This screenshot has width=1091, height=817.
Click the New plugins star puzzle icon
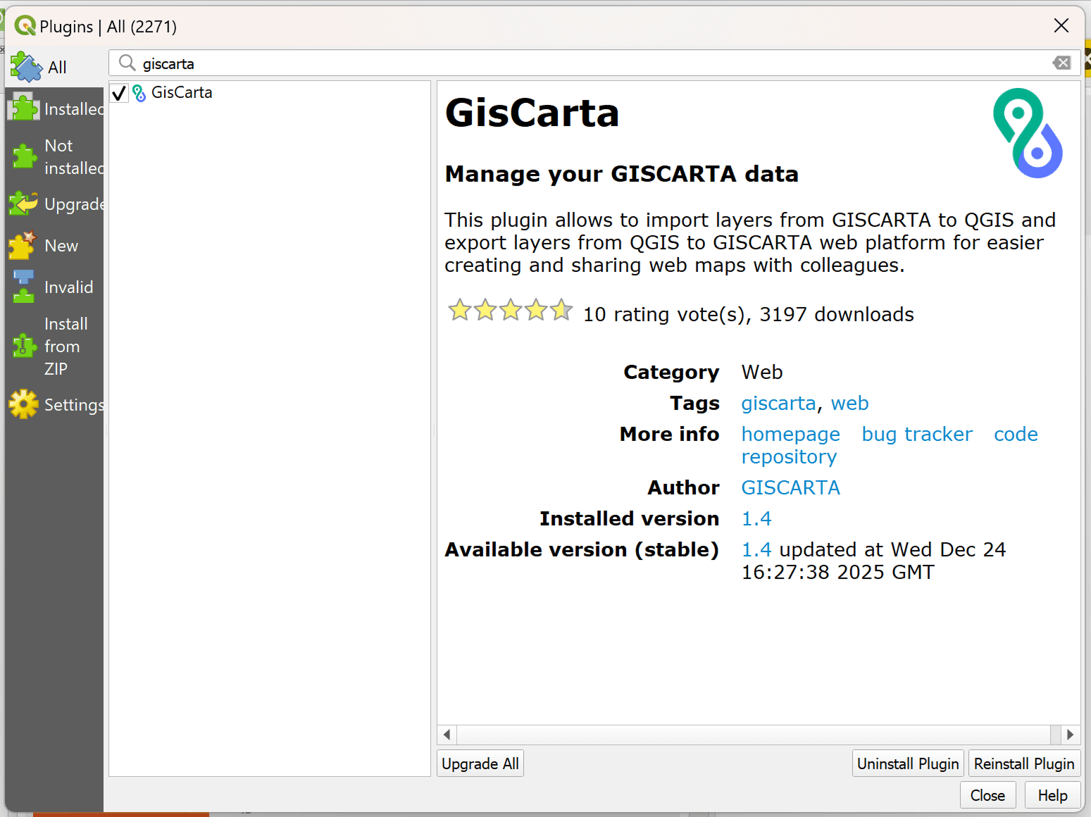click(x=23, y=245)
